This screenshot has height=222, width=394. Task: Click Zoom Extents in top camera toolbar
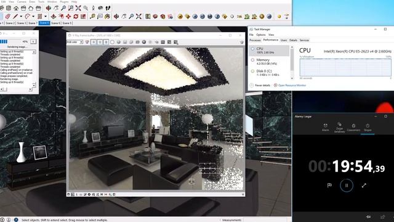tap(78, 8)
